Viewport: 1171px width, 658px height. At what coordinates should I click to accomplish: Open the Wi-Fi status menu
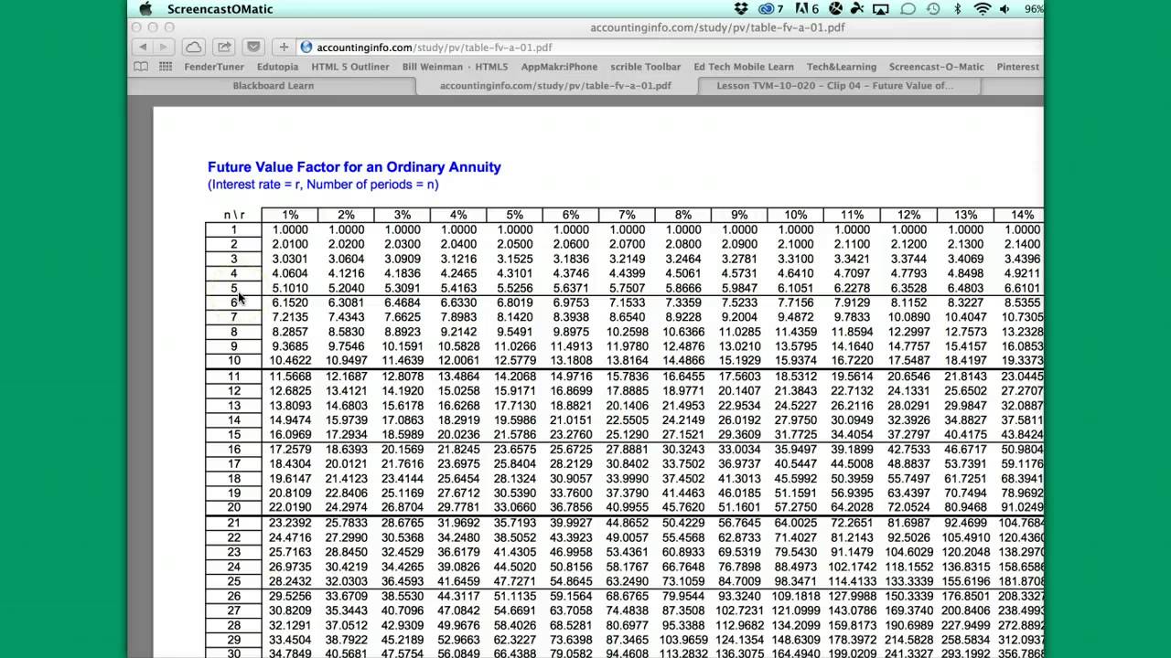click(x=983, y=9)
